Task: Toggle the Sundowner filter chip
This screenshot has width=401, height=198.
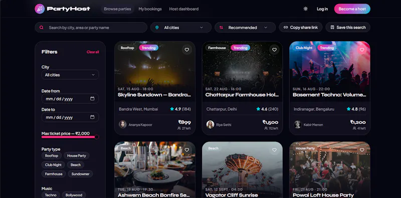Action: click(80, 174)
